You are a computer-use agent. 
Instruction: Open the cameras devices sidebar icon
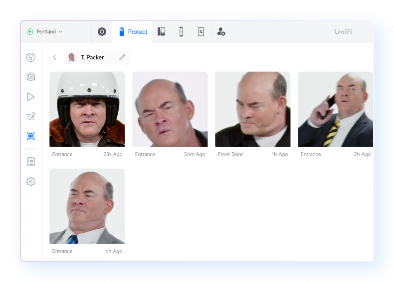pos(31,77)
